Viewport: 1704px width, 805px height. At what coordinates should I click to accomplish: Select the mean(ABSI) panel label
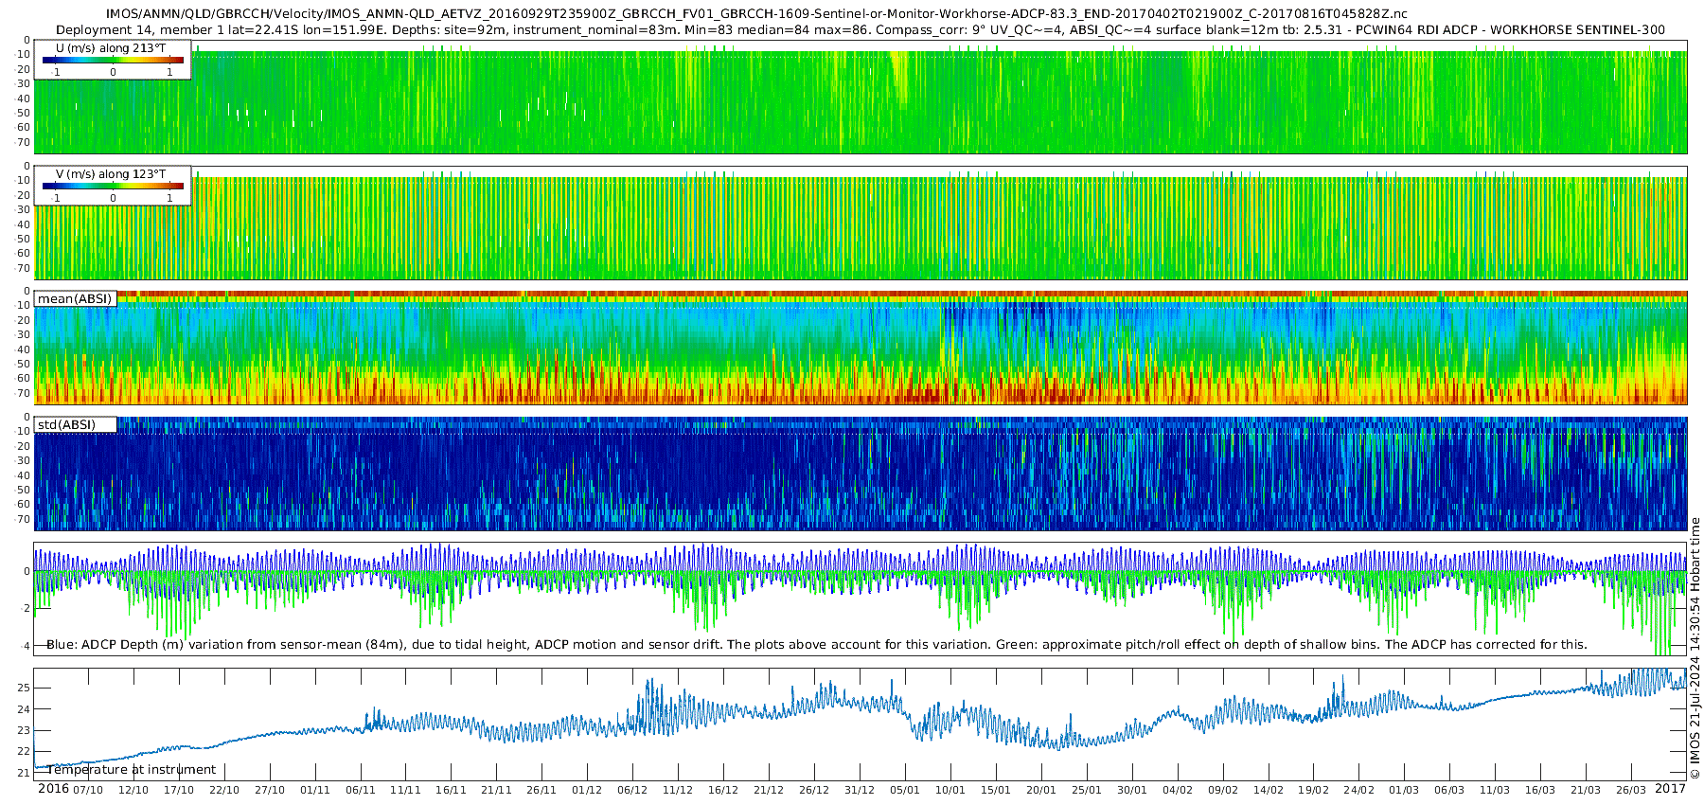pyautogui.click(x=75, y=299)
